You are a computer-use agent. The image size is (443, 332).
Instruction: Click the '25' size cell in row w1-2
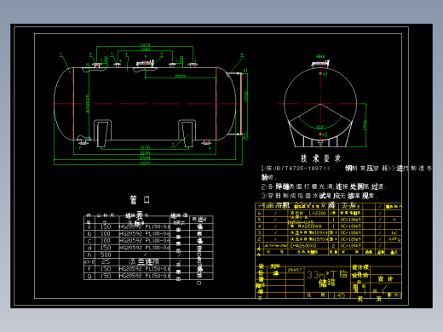click(x=106, y=261)
